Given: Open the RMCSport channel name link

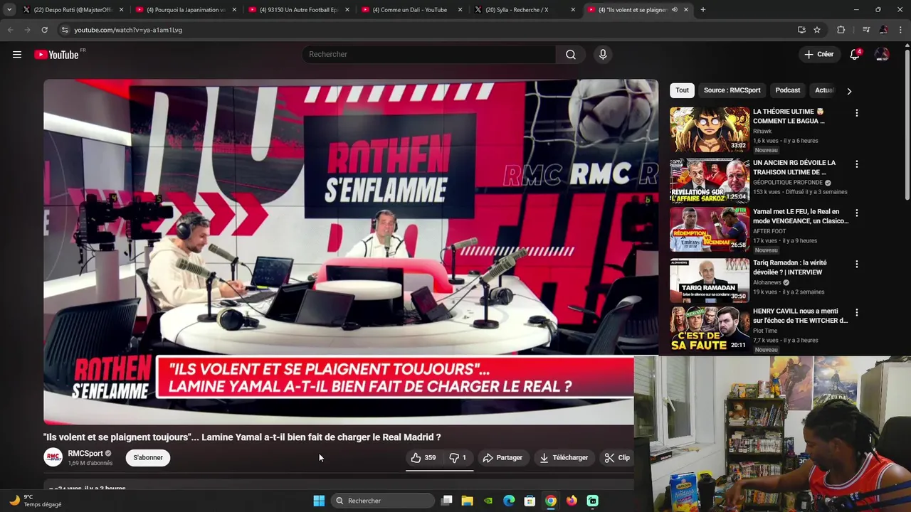Looking at the screenshot, I should pos(85,454).
